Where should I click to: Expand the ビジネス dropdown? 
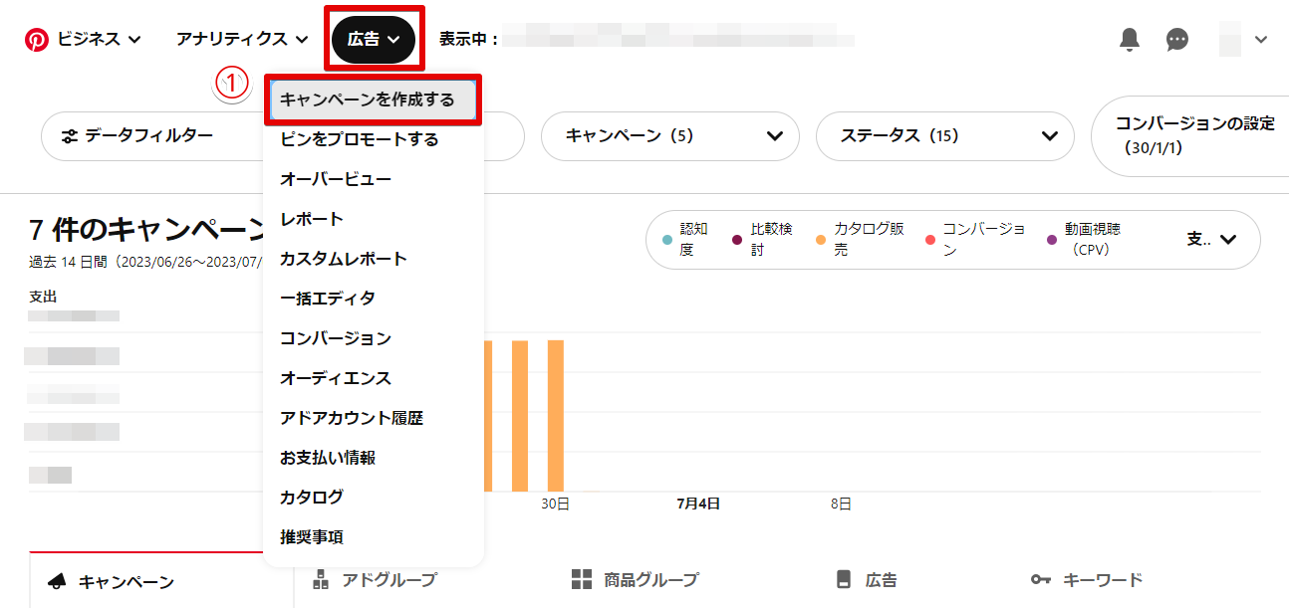tap(98, 40)
